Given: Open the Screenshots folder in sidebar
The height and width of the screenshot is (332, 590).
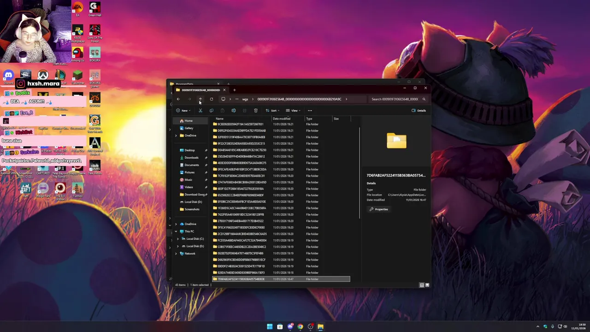Looking at the screenshot, I should point(191,209).
